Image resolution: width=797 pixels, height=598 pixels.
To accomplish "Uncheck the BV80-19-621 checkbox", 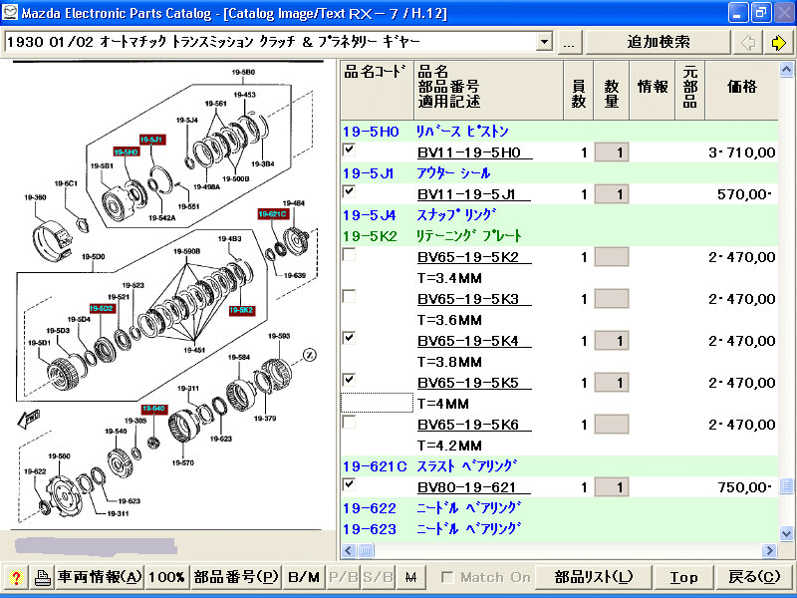I will [x=350, y=484].
